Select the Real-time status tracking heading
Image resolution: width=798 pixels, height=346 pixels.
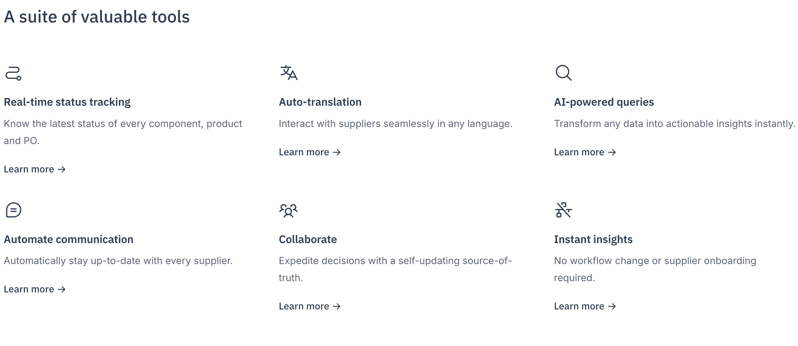67,102
